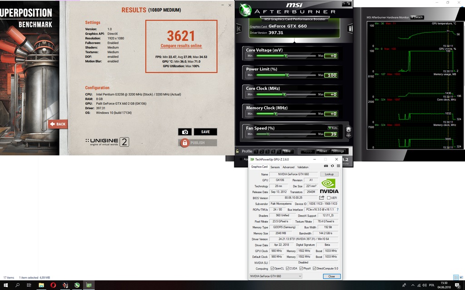Click the SAVE button in Superposition results
Viewport: 465px width, 290px height.
click(x=205, y=132)
